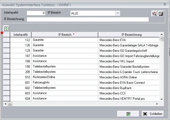Image resolution: width=170 pixels, height=120 pixels.
Task: Select row header of InterfaceNr 510
Action: coord(6,77)
